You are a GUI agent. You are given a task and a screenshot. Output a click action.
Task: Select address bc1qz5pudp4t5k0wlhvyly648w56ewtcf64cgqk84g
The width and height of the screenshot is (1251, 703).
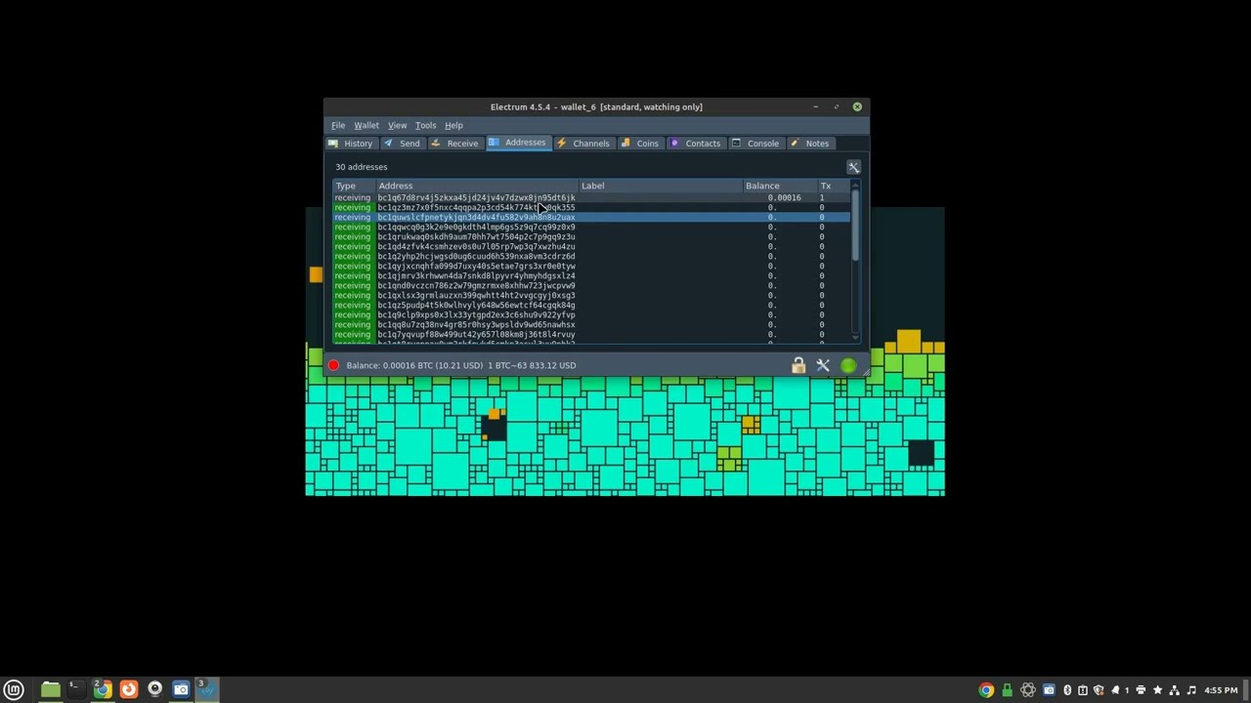click(476, 305)
